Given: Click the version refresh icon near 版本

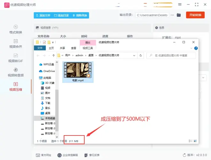Looking at the screenshot, I should point(184,155).
